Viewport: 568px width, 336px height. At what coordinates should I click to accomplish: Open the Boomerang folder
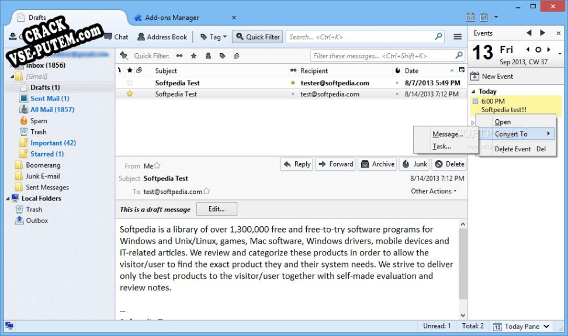(43, 165)
